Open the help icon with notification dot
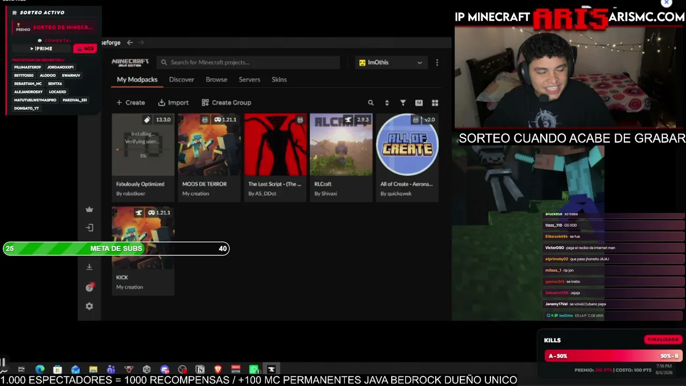 90,287
